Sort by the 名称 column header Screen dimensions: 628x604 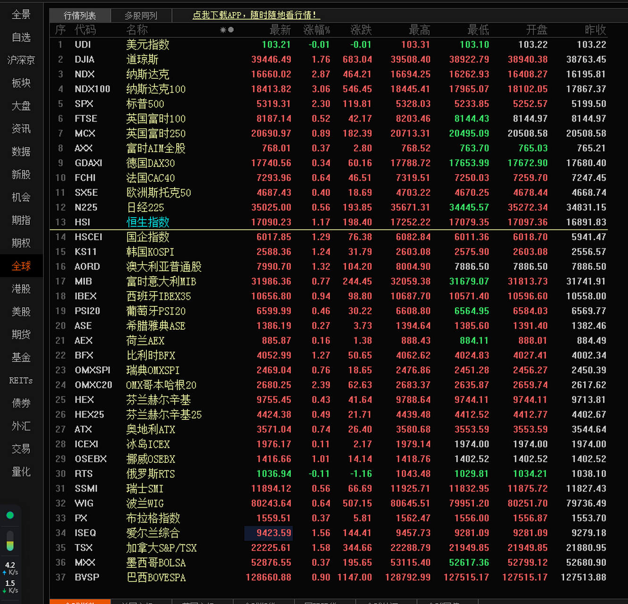tap(137, 30)
